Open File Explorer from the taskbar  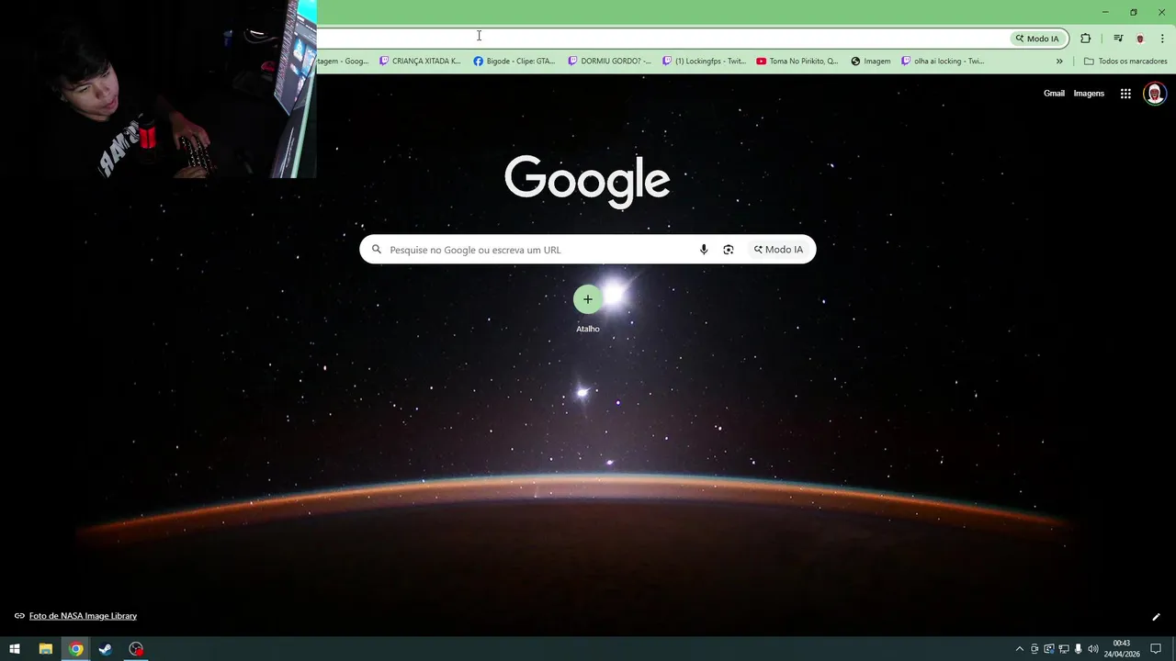tap(45, 649)
